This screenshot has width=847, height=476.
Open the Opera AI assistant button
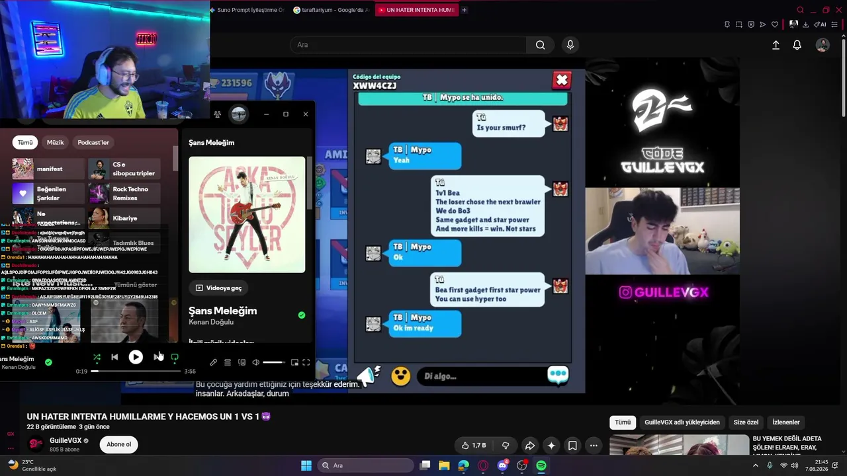[821, 24]
